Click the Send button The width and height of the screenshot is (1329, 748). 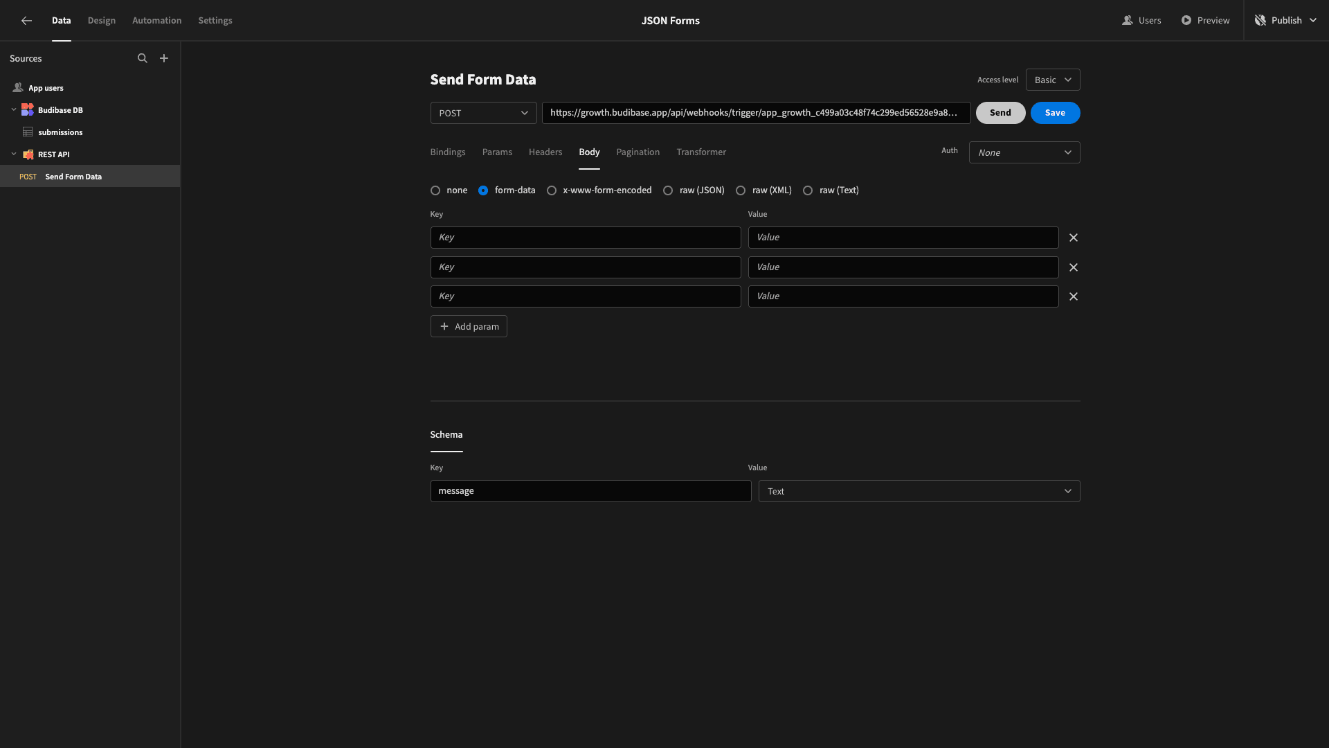[x=1000, y=113]
